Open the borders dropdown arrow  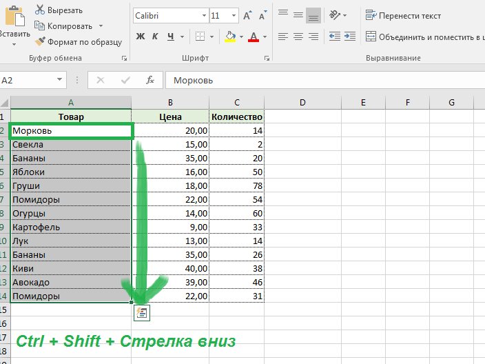pos(212,37)
